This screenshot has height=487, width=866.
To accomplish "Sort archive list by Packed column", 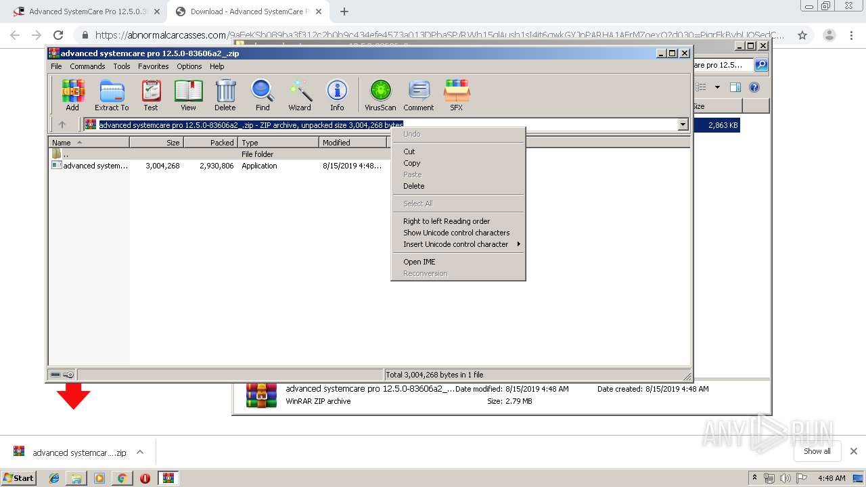I will point(211,143).
